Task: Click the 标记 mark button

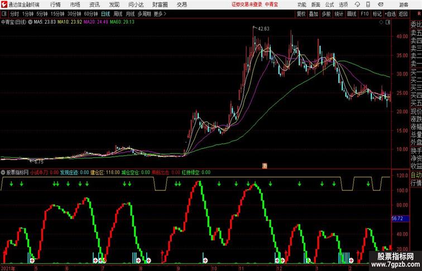Action: coord(377,14)
